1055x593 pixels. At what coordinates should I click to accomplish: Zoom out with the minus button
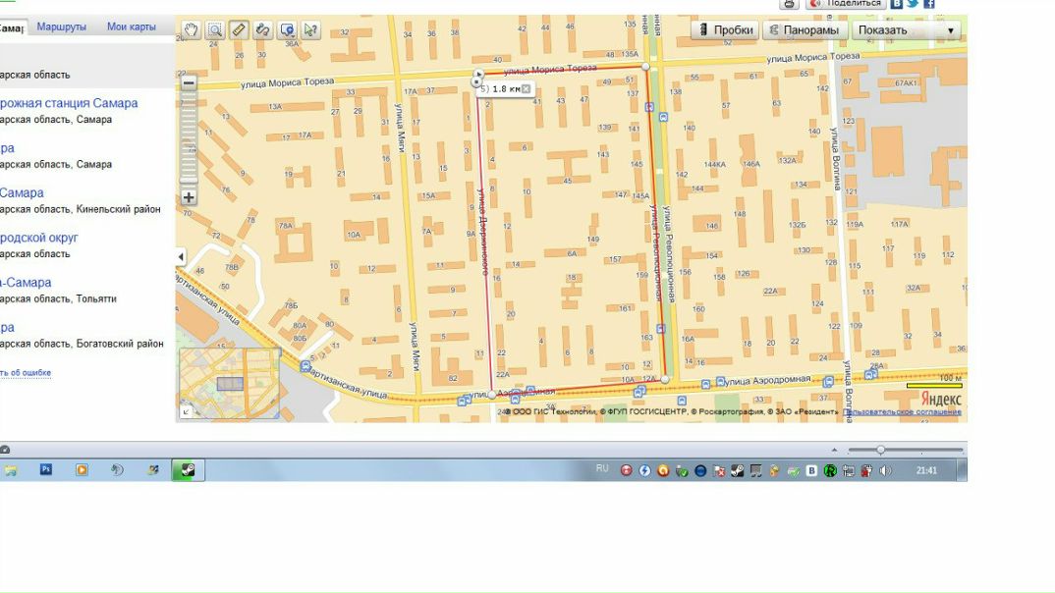189,83
